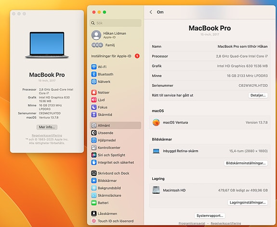
Task: Open Nätverk globe icon
Action: [93, 81]
